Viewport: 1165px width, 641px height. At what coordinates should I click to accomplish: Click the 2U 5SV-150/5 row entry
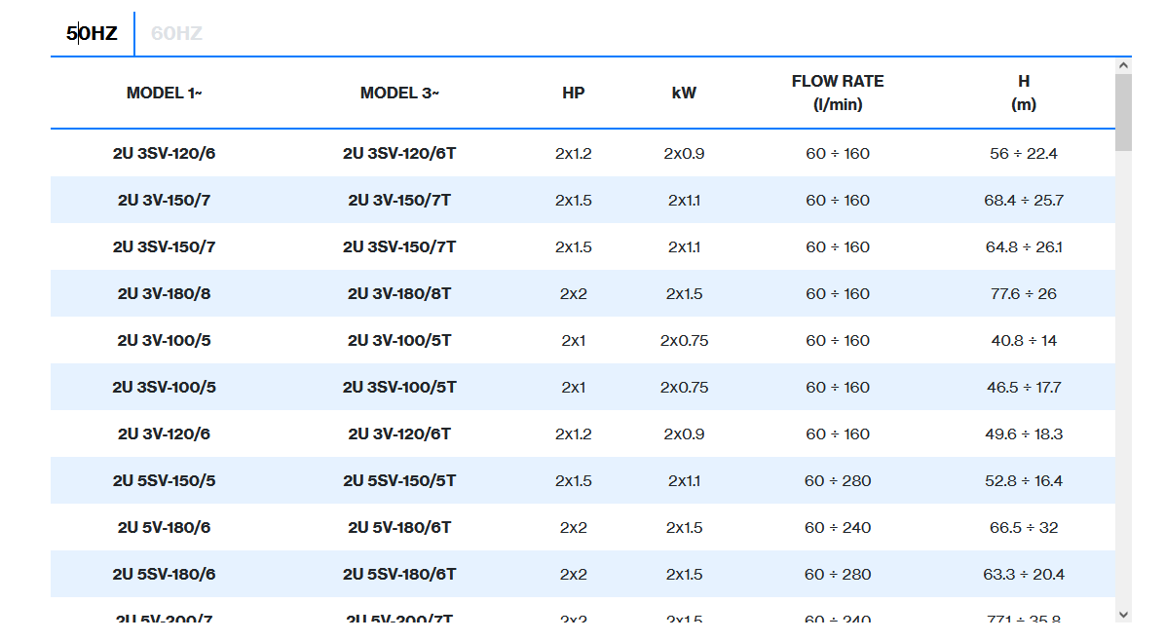click(x=164, y=481)
